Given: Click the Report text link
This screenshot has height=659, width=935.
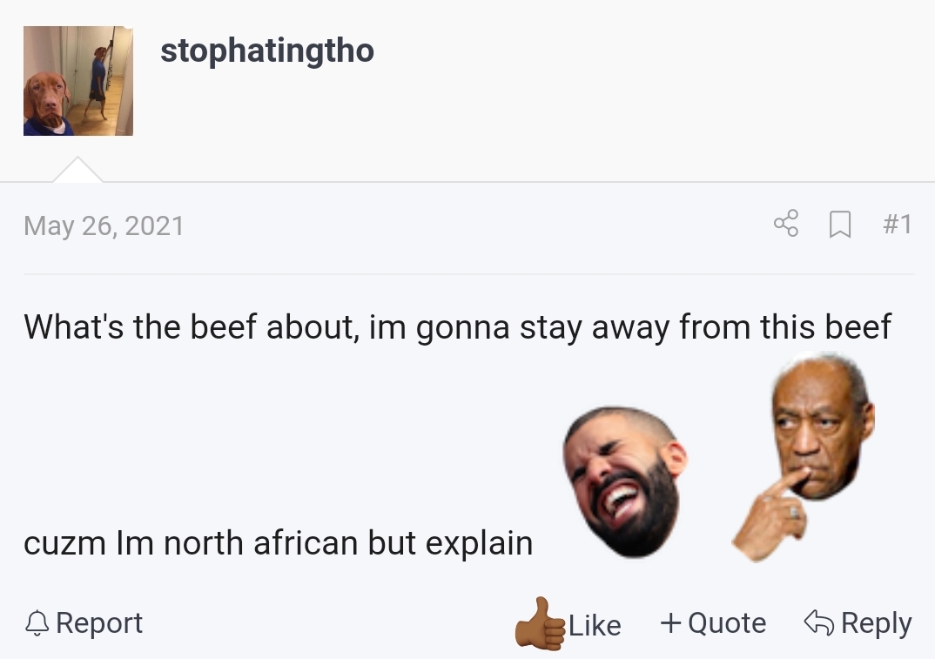Looking at the screenshot, I should click(x=99, y=623).
